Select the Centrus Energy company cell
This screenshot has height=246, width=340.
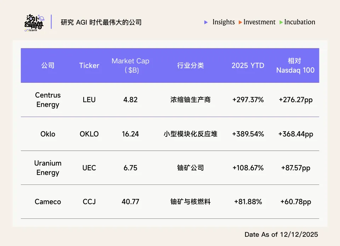[x=48, y=100]
